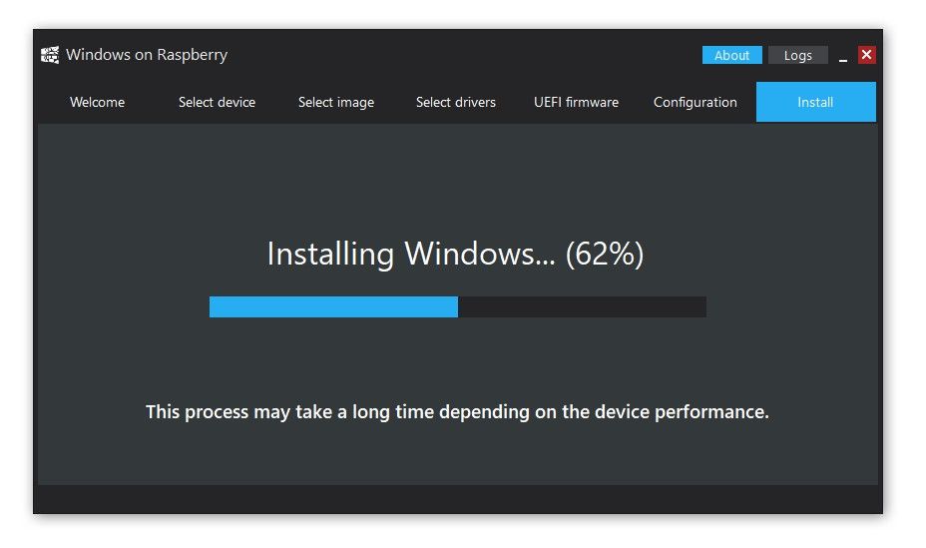The image size is (926, 548).
Task: Open the Select image tab
Action: point(336,102)
